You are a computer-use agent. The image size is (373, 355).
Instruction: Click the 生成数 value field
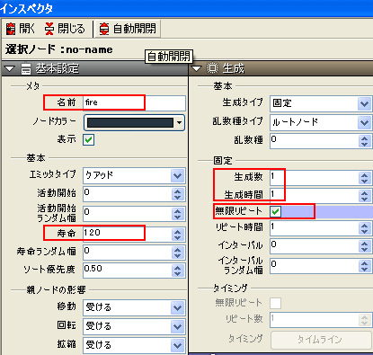coord(315,178)
